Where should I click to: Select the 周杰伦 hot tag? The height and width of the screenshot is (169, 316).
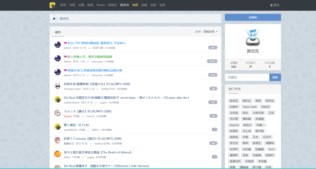pos(246,101)
